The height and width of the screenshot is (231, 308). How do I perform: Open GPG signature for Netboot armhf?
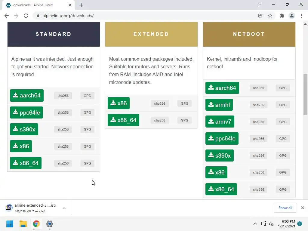283,105
